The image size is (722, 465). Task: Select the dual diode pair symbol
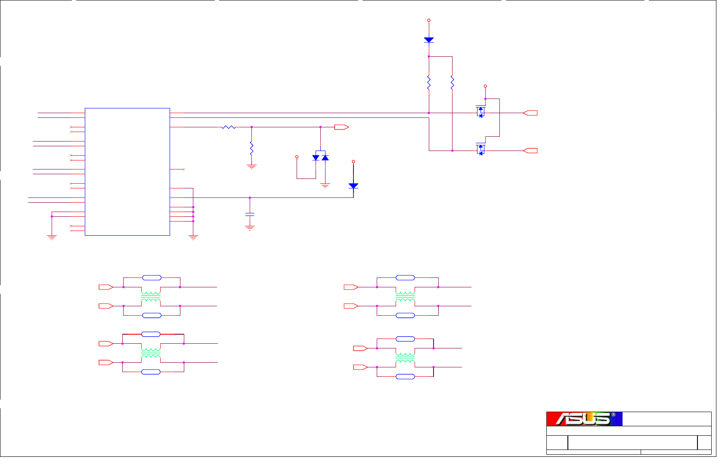pyautogui.click(x=320, y=157)
